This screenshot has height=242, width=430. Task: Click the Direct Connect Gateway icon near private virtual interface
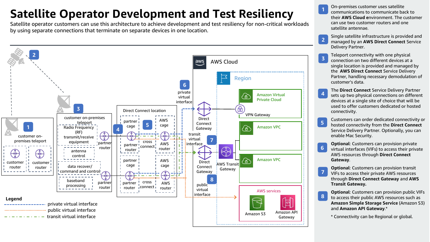pyautogui.click(x=204, y=109)
